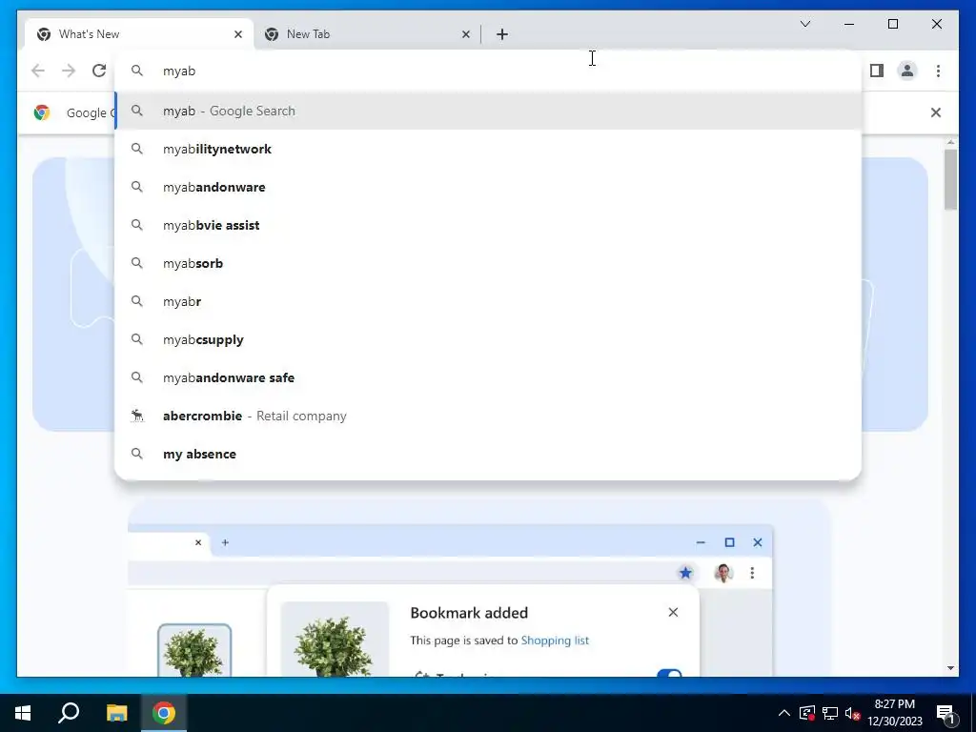Click the plant thumbnail in bookmark popup
976x732 pixels.
[335, 640]
